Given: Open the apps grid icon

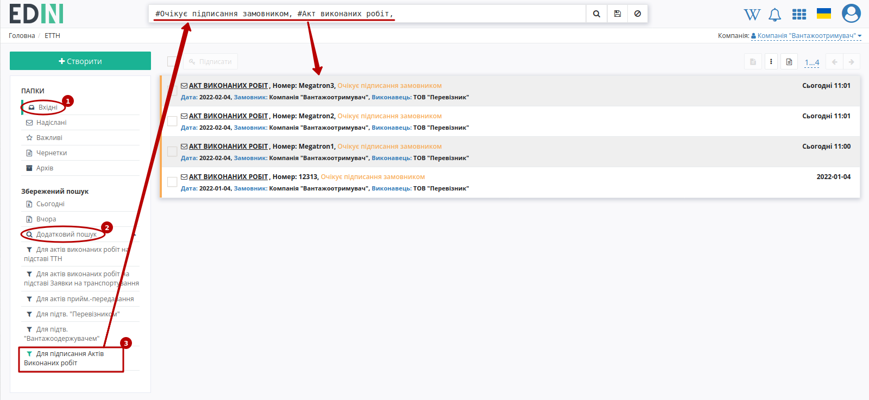Looking at the screenshot, I should 799,15.
